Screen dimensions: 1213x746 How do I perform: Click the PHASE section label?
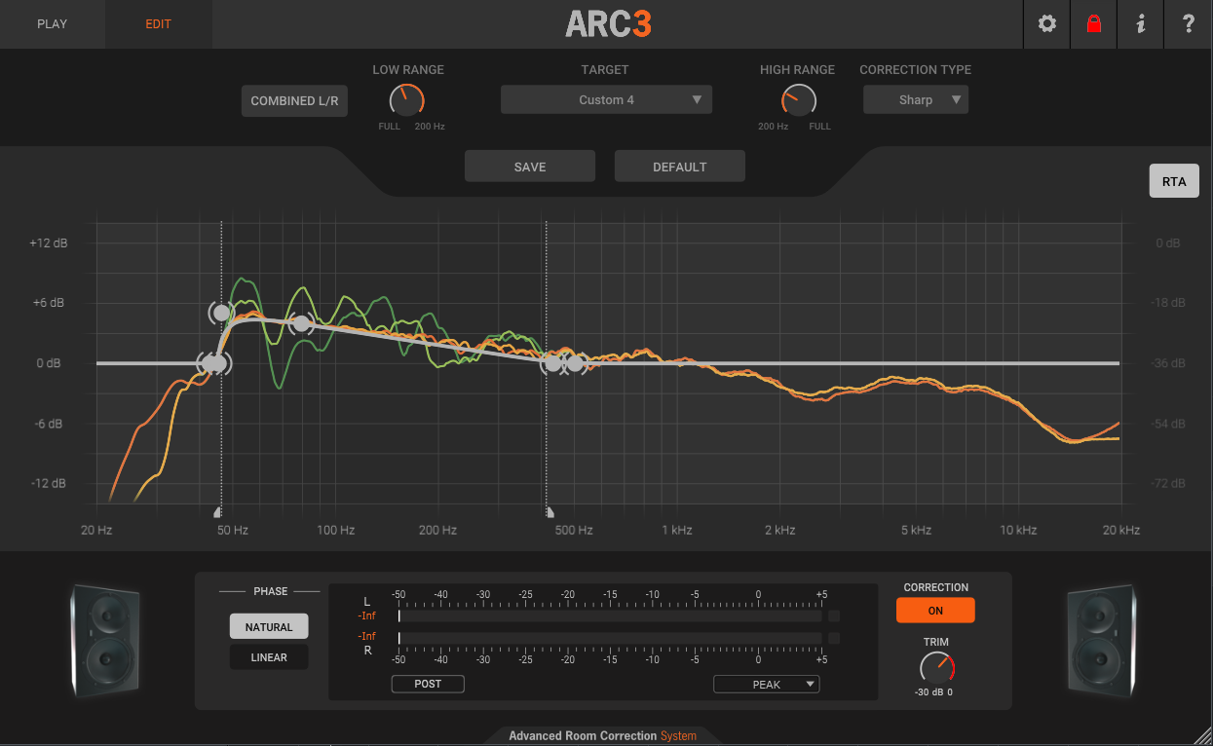[x=270, y=591]
